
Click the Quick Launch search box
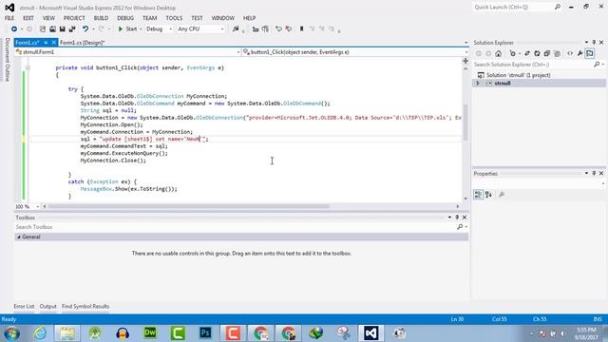coord(517,7)
